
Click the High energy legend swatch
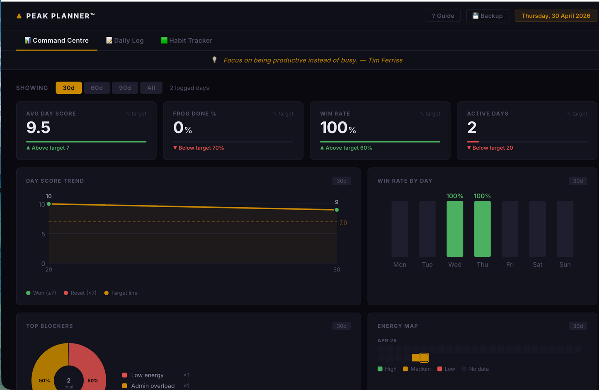pos(380,369)
